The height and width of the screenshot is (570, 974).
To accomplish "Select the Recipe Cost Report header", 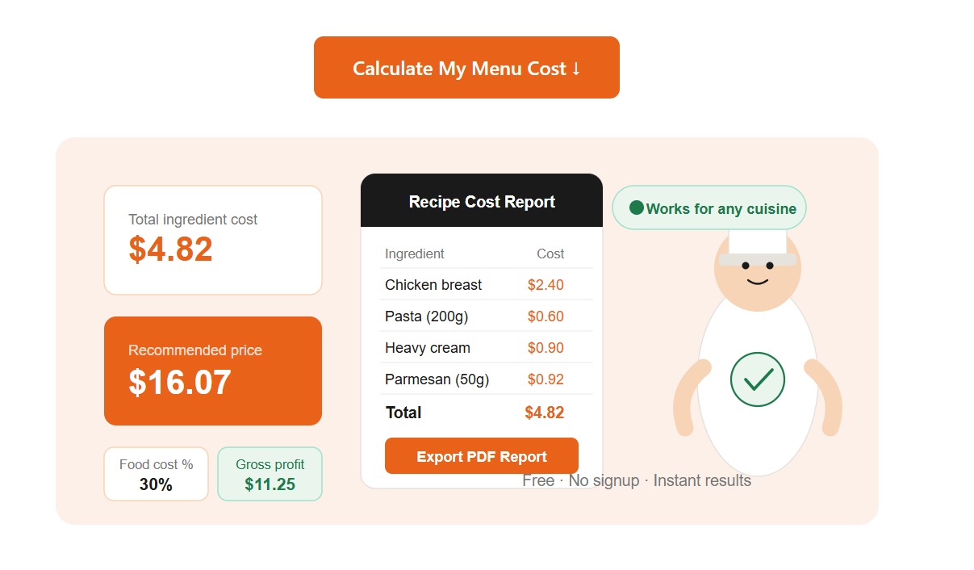I will tap(482, 201).
